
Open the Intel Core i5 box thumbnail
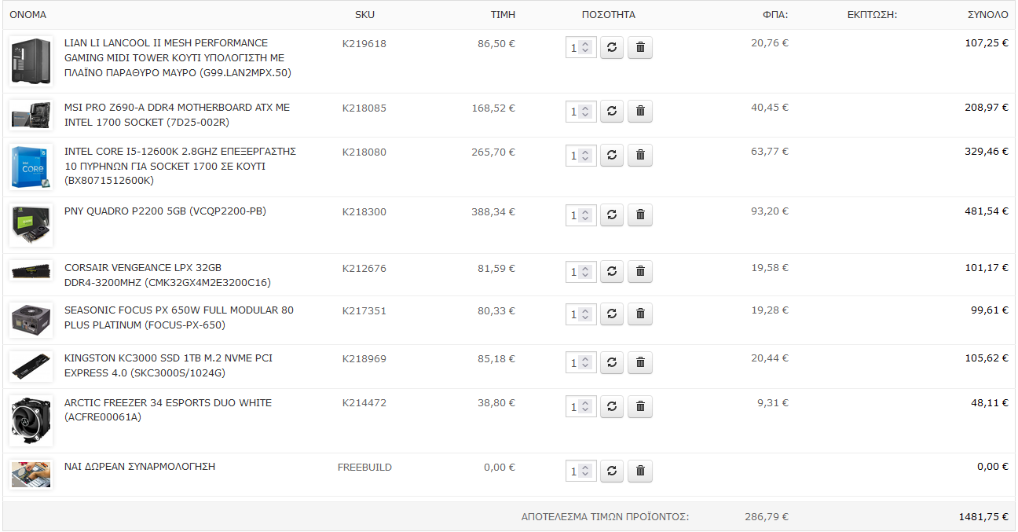tap(31, 167)
